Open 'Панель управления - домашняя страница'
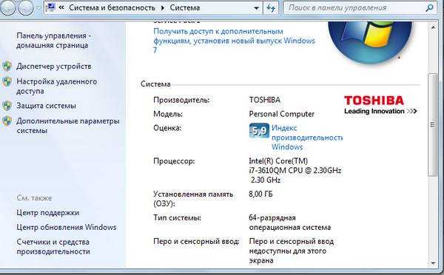Viewport: 444px width, 275px height. pyautogui.click(x=54, y=41)
